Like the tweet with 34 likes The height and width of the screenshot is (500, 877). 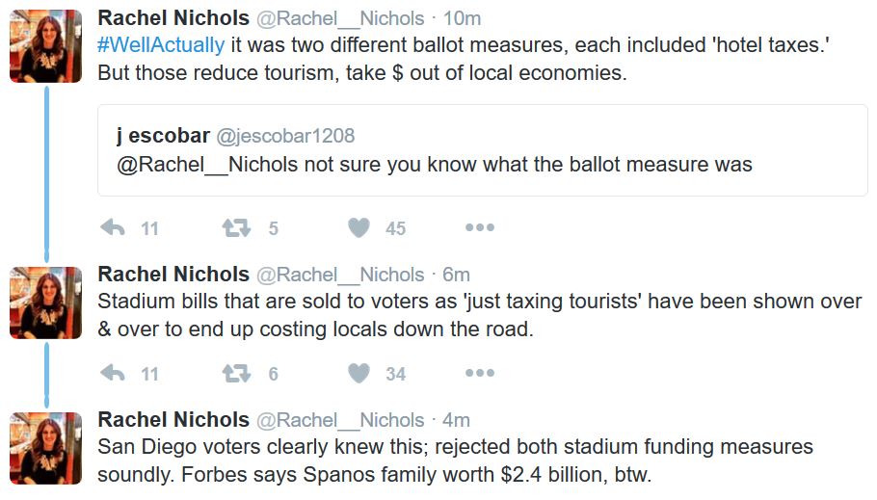359,373
